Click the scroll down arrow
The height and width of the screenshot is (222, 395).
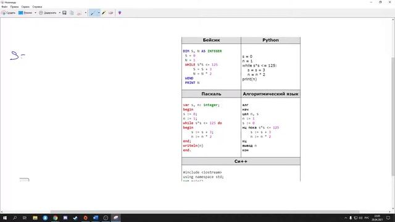pos(393,208)
